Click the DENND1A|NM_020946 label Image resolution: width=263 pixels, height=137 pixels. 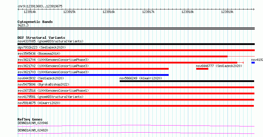coord(33,123)
